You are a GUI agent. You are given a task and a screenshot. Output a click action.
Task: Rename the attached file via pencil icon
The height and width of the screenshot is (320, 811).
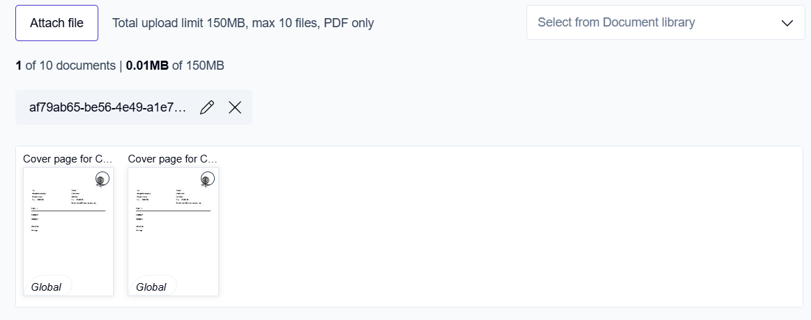coord(207,107)
